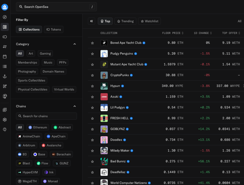The width and height of the screenshot is (244, 185).
Task: Click the Pudgy Penguins collection thumbnail
Action: [x=104, y=54]
